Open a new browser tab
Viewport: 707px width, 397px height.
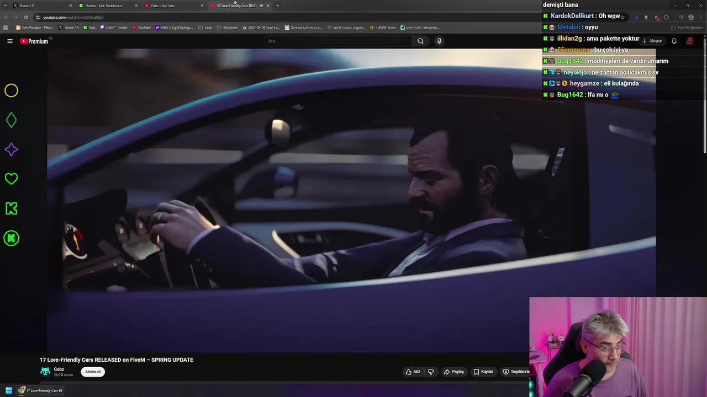coord(277,6)
